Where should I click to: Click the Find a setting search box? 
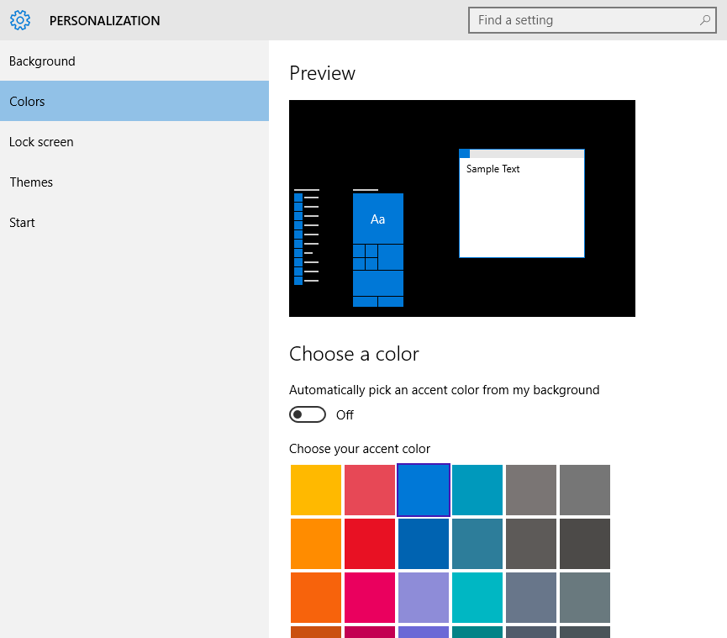pyautogui.click(x=592, y=20)
